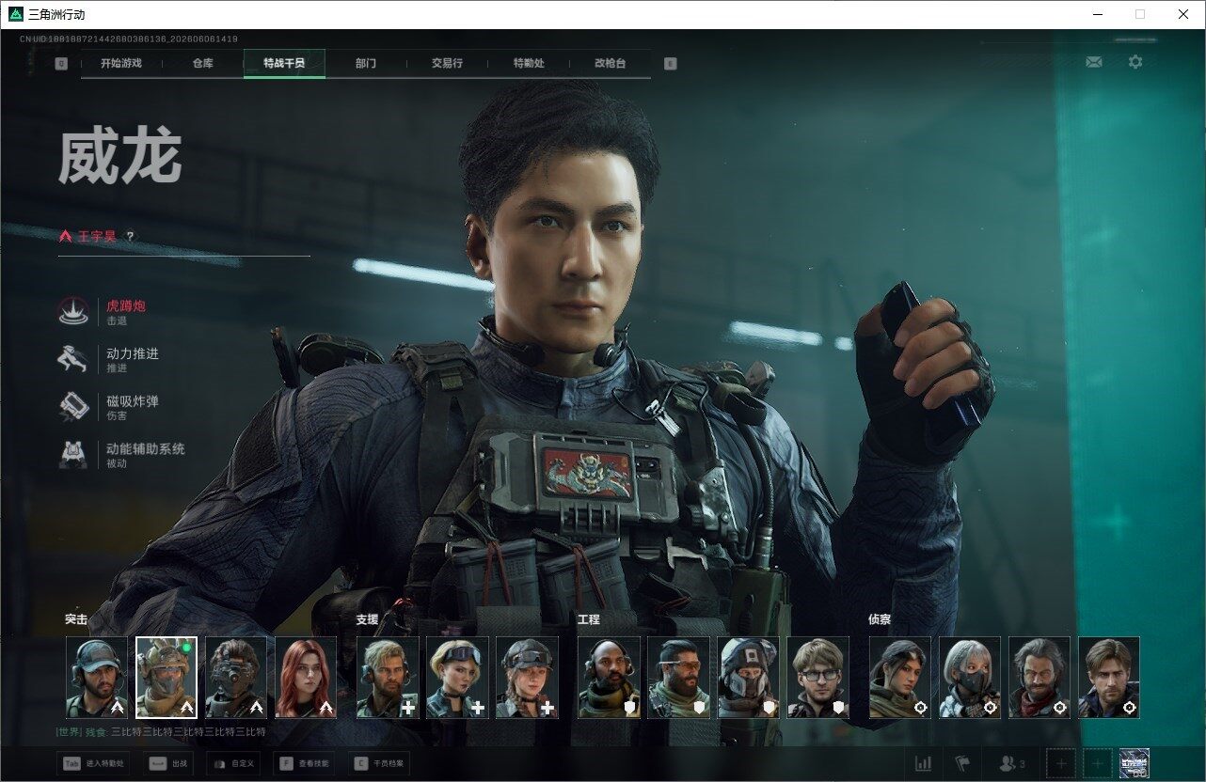Click the player avatar in bottom bar

coord(1135,763)
